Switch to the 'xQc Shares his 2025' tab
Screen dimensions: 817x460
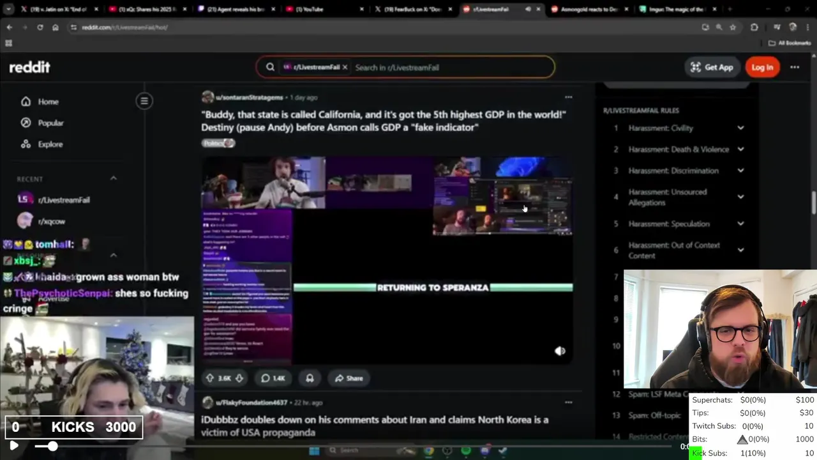click(x=147, y=10)
